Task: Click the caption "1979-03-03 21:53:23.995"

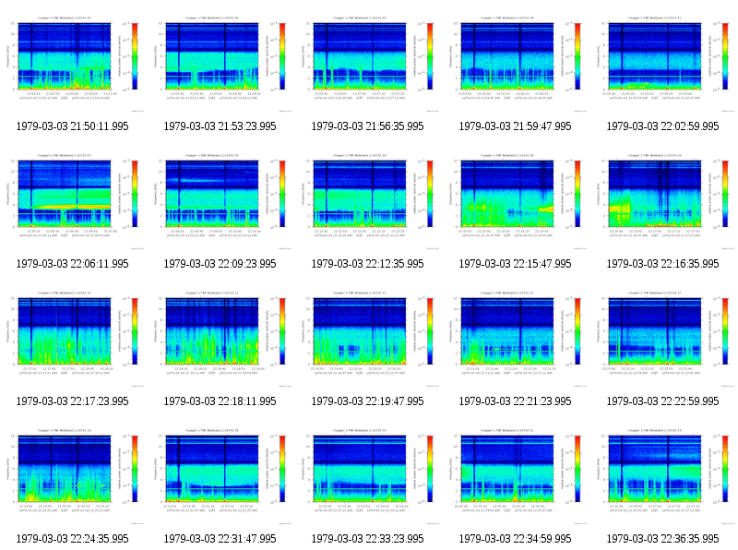Action: point(220,126)
